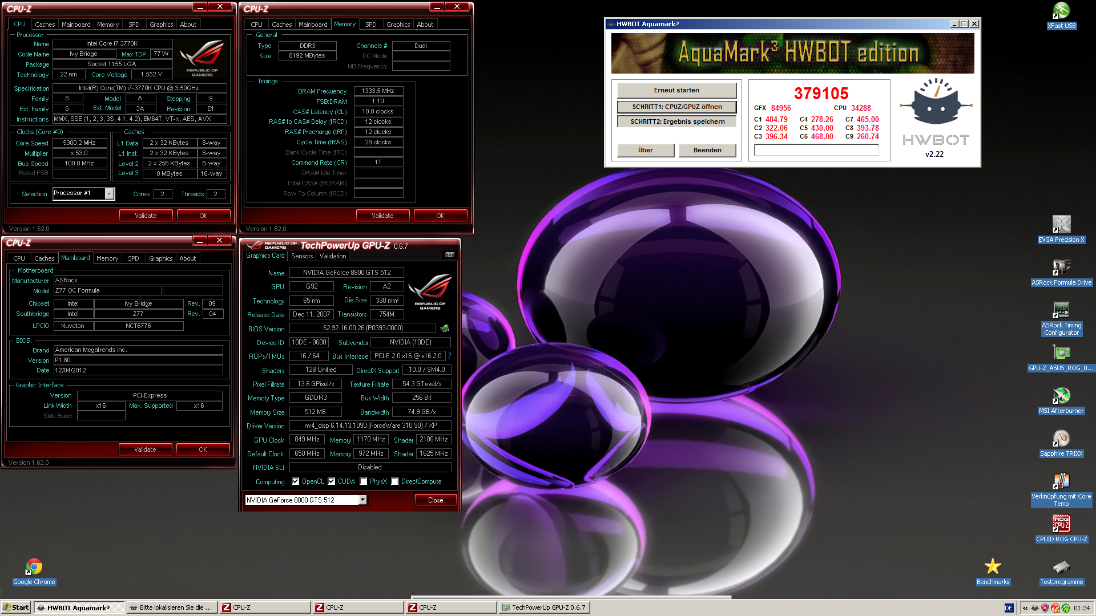This screenshot has height=616, width=1096.
Task: Click the empty field below Aquamark scores
Action: (x=816, y=150)
